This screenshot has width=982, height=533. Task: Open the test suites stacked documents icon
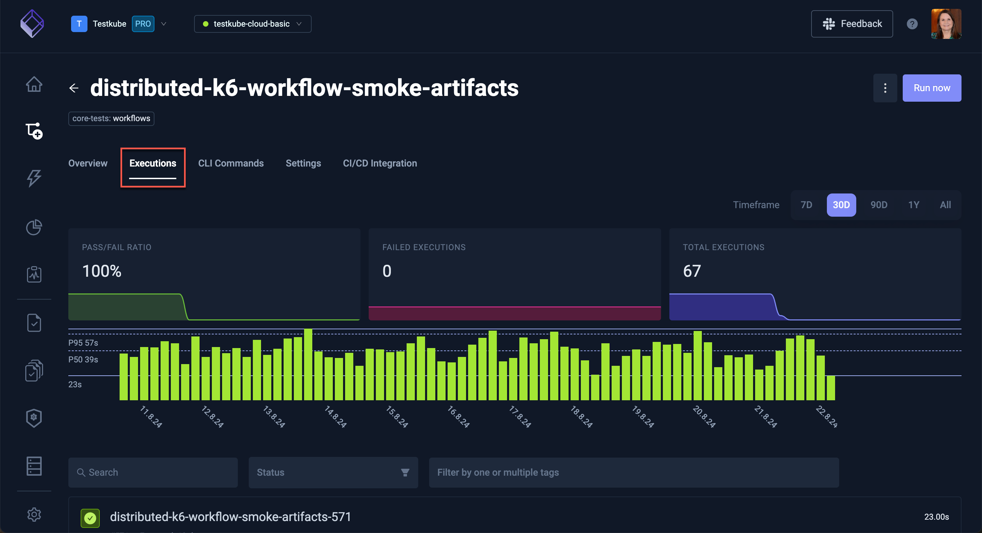point(34,371)
